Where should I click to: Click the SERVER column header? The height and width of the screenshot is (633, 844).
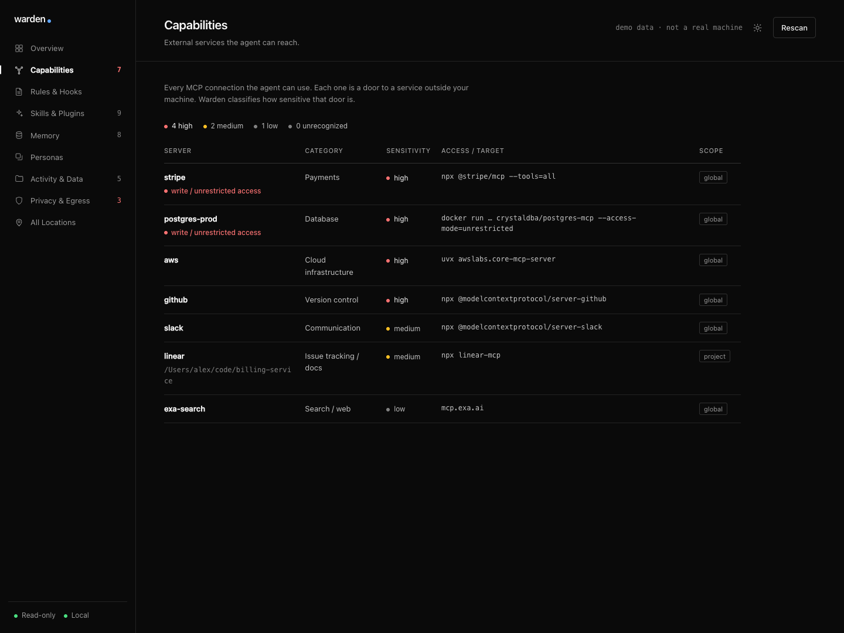point(178,151)
